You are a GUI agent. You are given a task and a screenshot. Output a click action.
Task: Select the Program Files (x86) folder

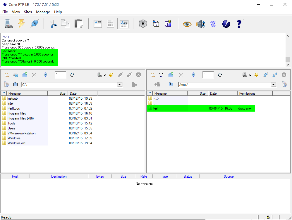[20, 118]
